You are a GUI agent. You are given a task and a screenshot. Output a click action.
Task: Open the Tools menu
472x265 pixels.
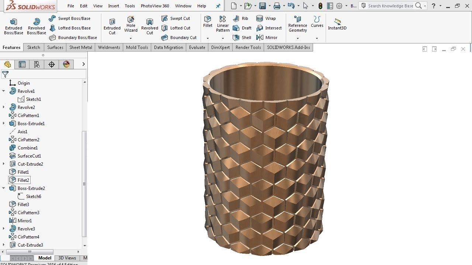pyautogui.click(x=130, y=6)
